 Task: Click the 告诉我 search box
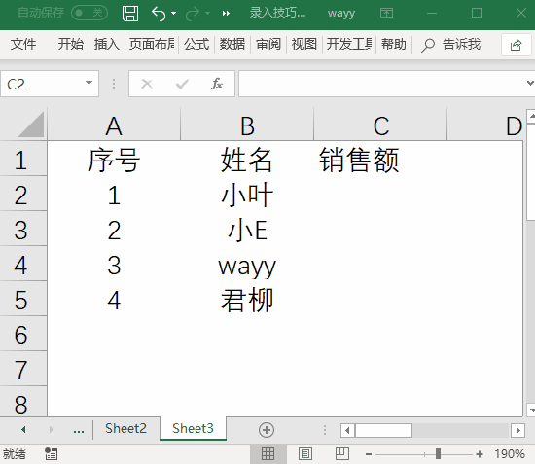(451, 45)
